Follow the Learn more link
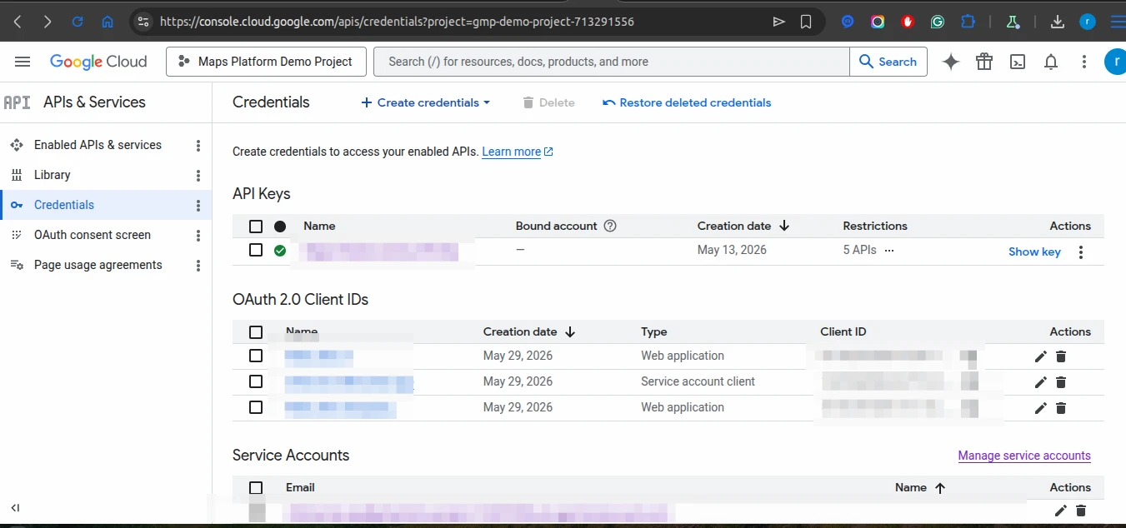This screenshot has height=528, width=1126. (518, 152)
